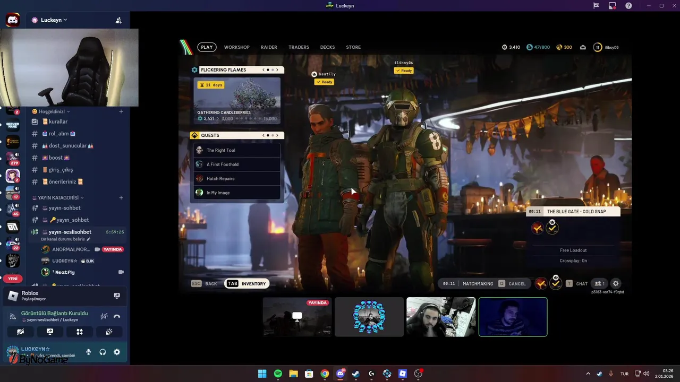Select the green-bordered webcam tile
Viewport: 680px width, 382px height.
click(x=513, y=317)
